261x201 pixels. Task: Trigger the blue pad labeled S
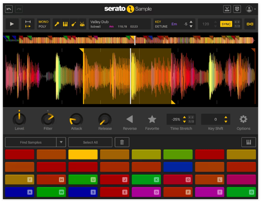[x=83, y=192]
